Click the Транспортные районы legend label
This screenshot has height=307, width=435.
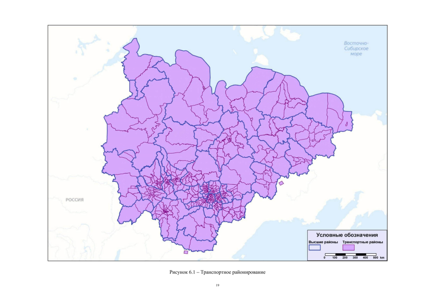click(362, 242)
